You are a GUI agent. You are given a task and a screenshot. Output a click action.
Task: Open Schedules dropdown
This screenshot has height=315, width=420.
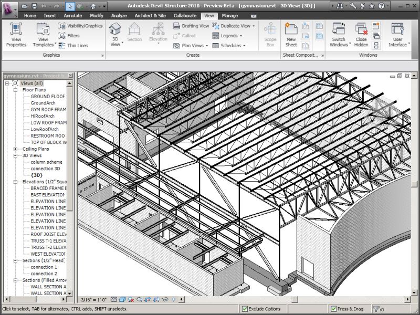pyautogui.click(x=229, y=46)
